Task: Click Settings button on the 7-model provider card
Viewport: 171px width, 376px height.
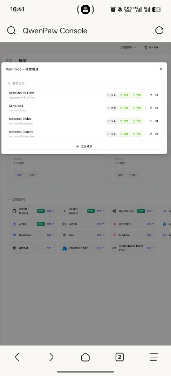Action: coord(132,175)
